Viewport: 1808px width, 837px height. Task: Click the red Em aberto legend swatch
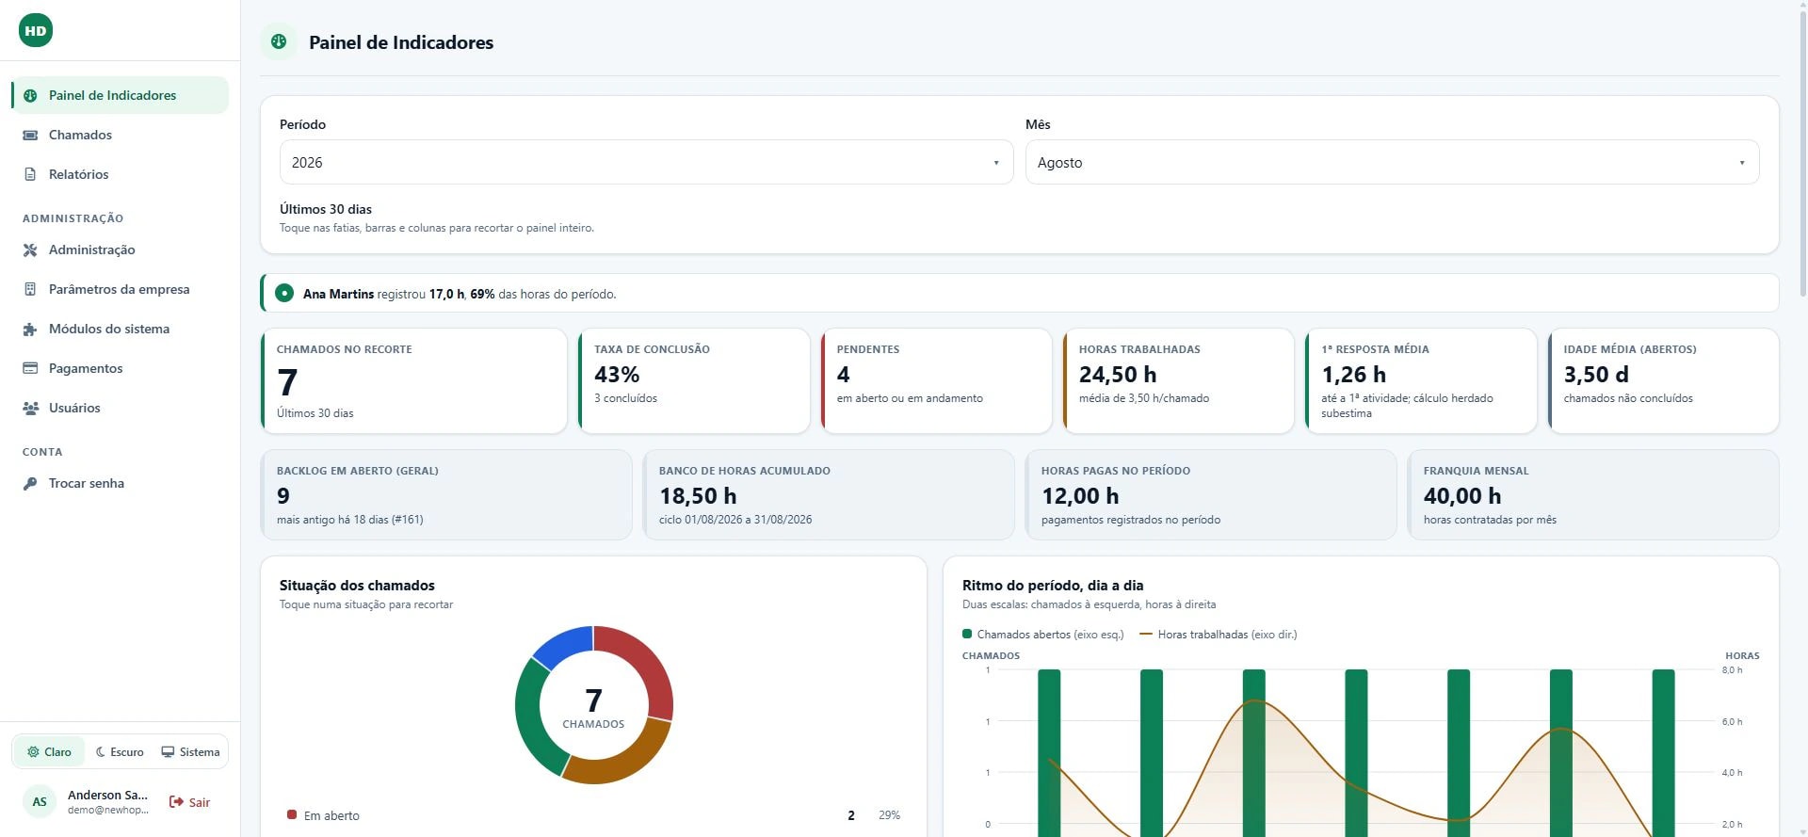point(292,814)
